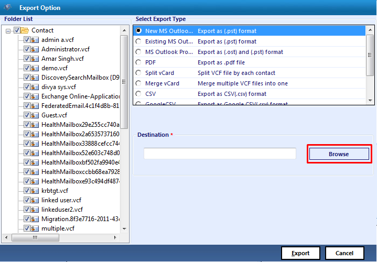
Task: Click the Browse button for destination
Action: click(339, 154)
